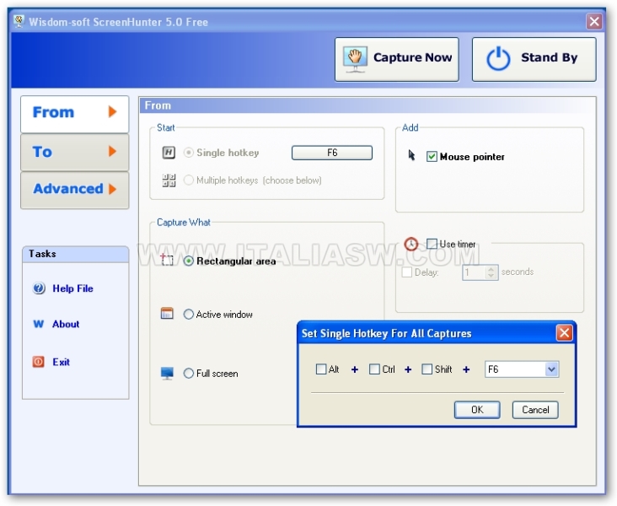This screenshot has width=617, height=506.
Task: Click the red timer clock icon
Action: 411,244
